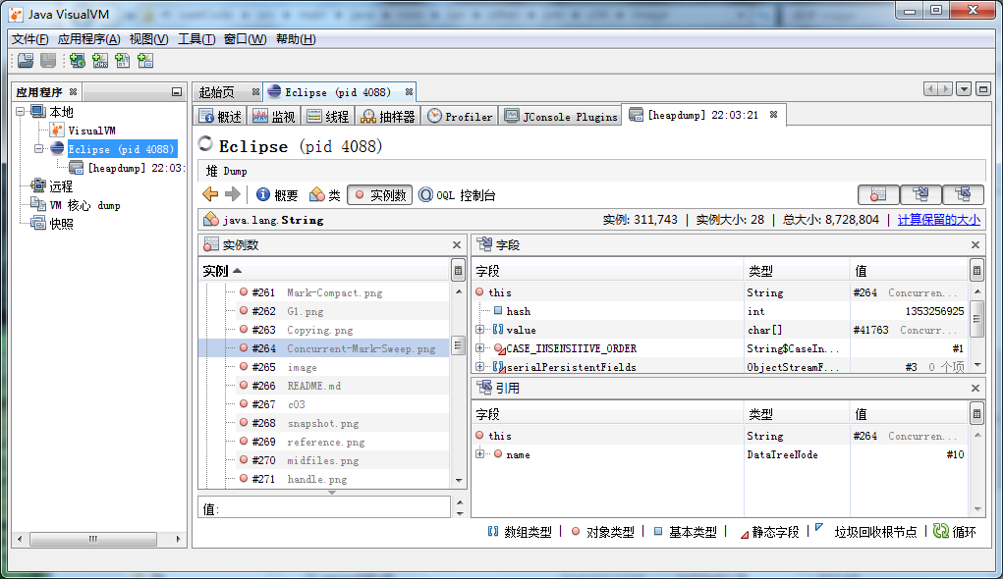Click the fields view toggle icon button
Viewport: 1003px width, 579px height.
[x=920, y=194]
